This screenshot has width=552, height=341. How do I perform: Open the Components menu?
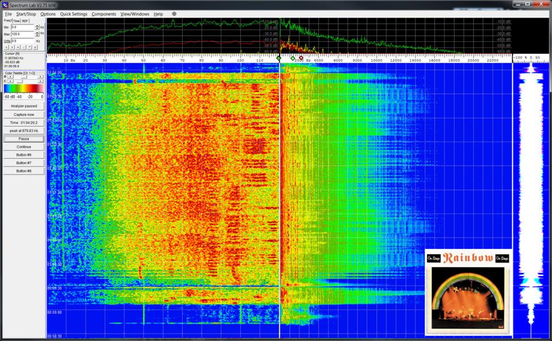[x=104, y=14]
